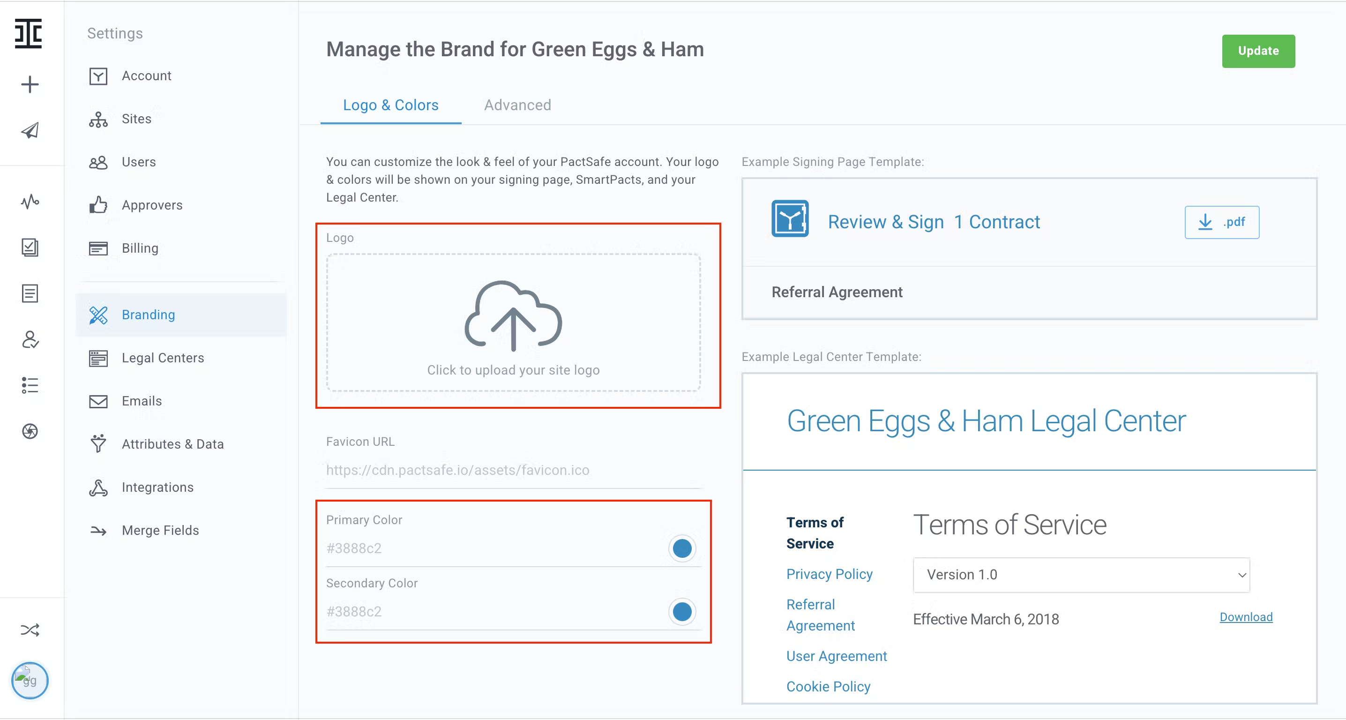This screenshot has width=1346, height=720.
Task: Download the contract as .pdf
Action: pos(1222,223)
